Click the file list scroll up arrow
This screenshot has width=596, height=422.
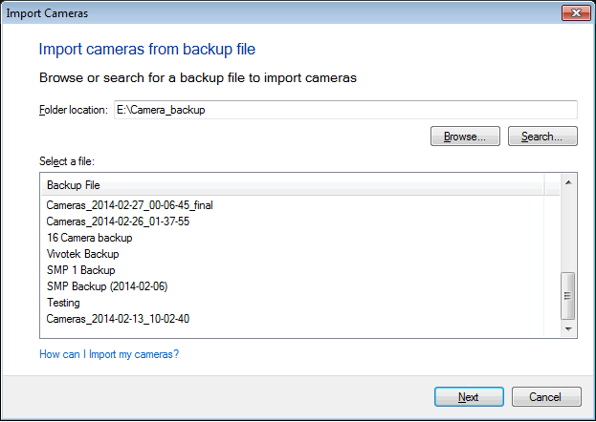568,181
